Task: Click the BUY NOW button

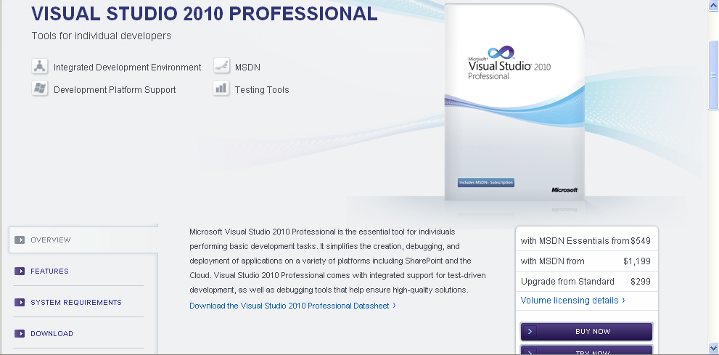Action: [586, 331]
